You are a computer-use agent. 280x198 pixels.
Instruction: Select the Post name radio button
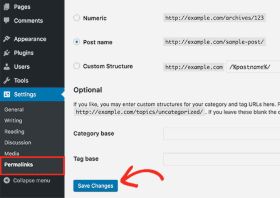[77, 42]
